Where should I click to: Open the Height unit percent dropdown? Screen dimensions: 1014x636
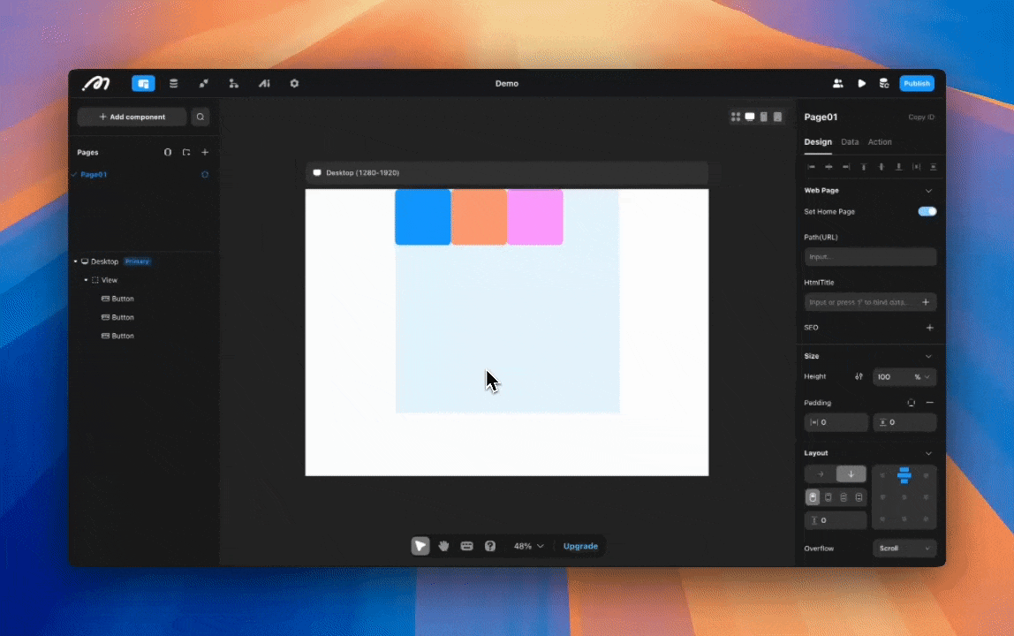pyautogui.click(x=922, y=377)
